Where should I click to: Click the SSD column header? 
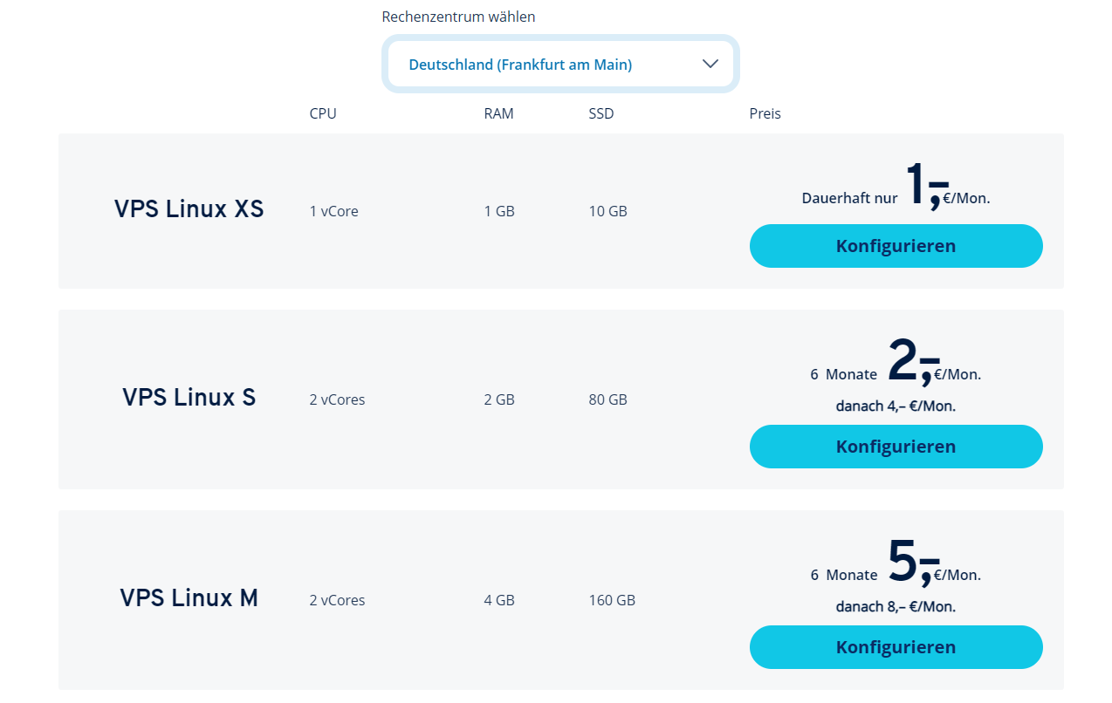(x=601, y=113)
